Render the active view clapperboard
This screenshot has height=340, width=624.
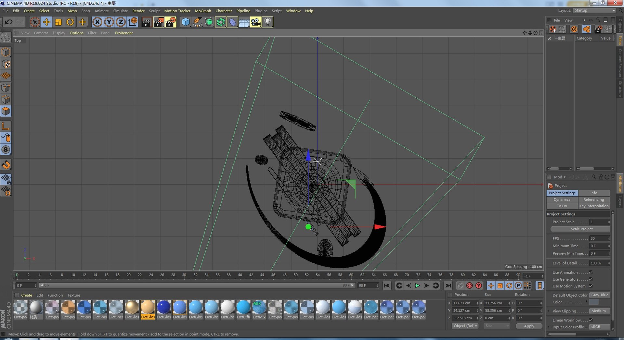(x=147, y=22)
